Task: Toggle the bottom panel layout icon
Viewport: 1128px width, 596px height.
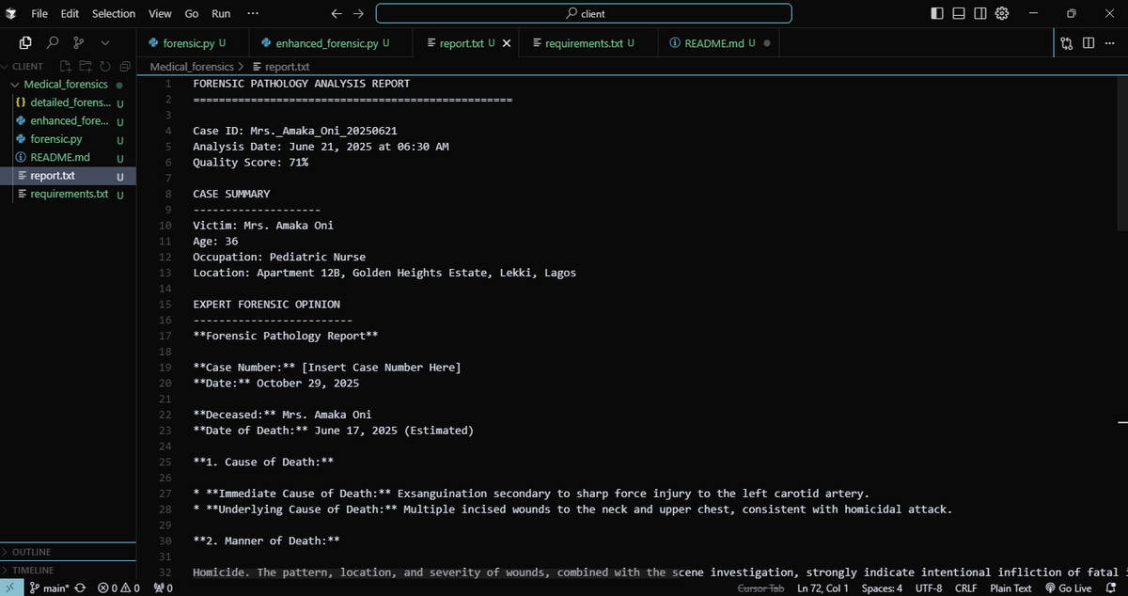Action: tap(959, 13)
